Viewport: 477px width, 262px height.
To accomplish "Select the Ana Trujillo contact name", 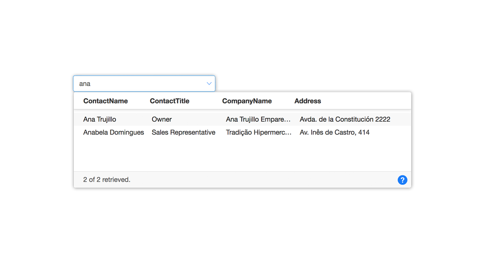I will [x=99, y=119].
